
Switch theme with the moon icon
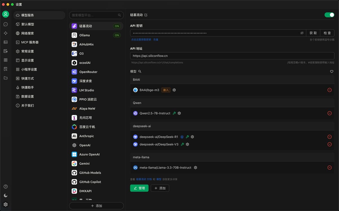click(x=6, y=196)
